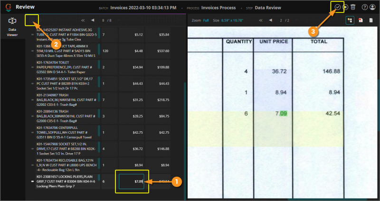Click the $146.88 total cell in the grid
The height and width of the screenshot is (201, 380).
coord(158,149)
